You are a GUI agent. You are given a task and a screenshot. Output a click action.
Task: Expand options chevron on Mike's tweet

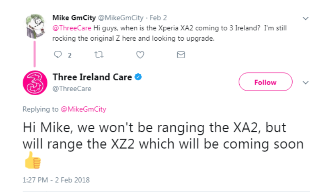(305, 18)
